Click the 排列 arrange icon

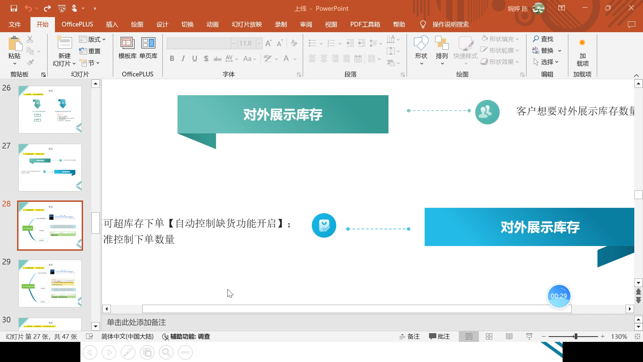(442, 44)
